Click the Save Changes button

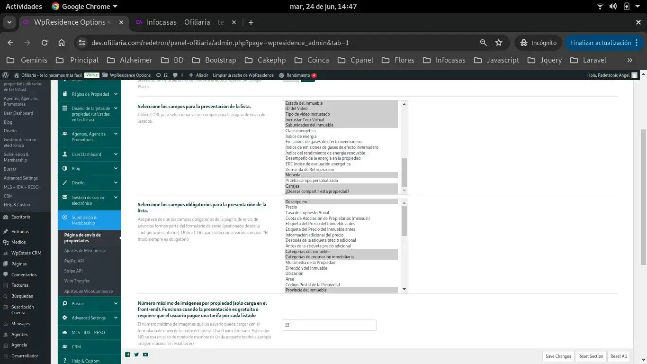point(558,356)
